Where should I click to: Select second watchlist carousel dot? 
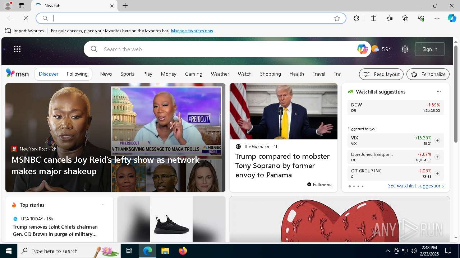[354, 186]
